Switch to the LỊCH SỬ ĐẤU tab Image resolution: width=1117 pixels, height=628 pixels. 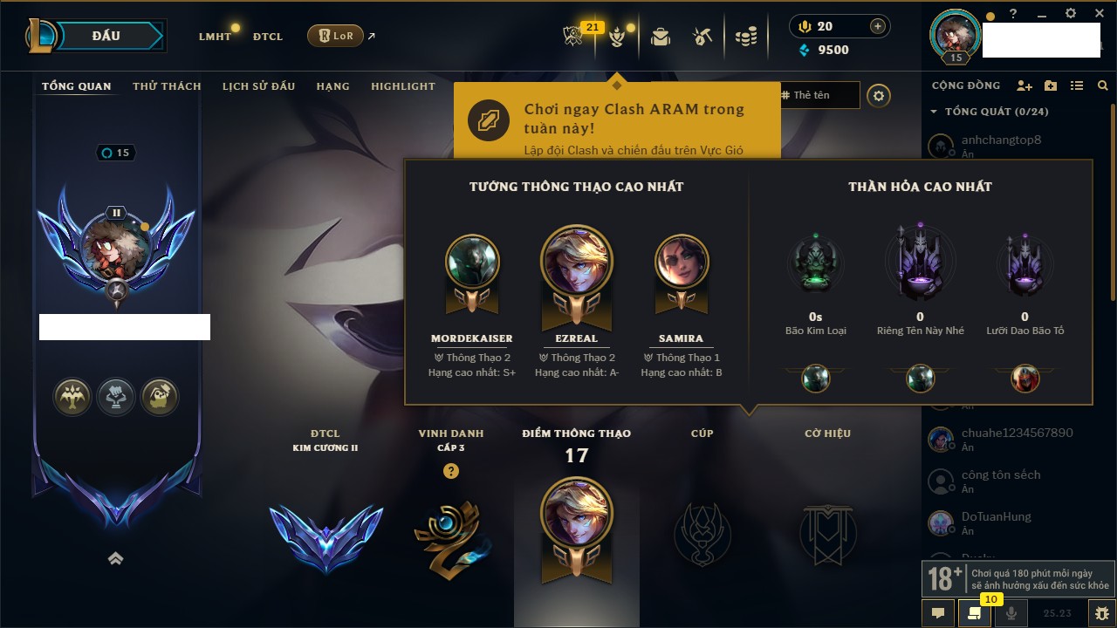tap(258, 86)
